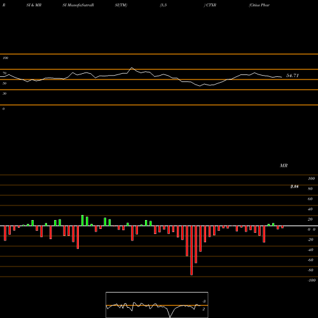Click the "100" label in the RSI panel
The width and height of the screenshot is (318, 318).
click(5, 58)
